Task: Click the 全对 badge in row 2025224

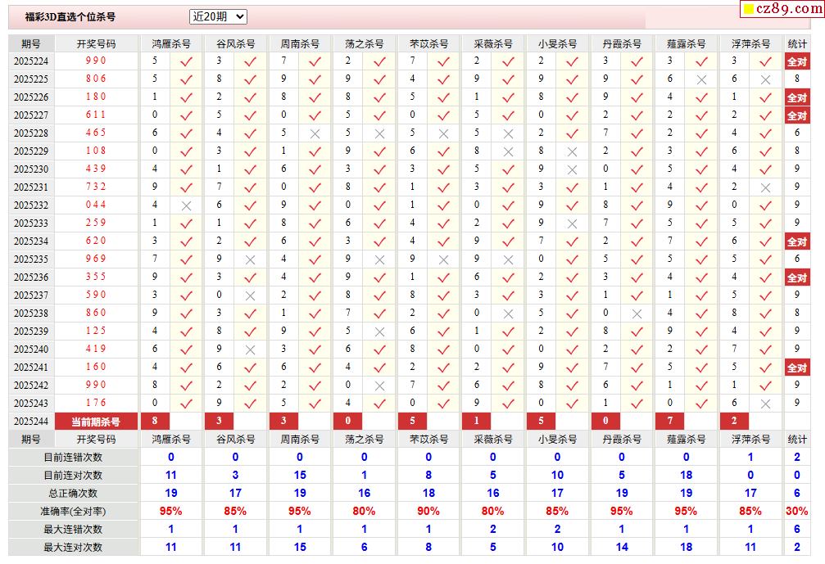Action: (797, 61)
